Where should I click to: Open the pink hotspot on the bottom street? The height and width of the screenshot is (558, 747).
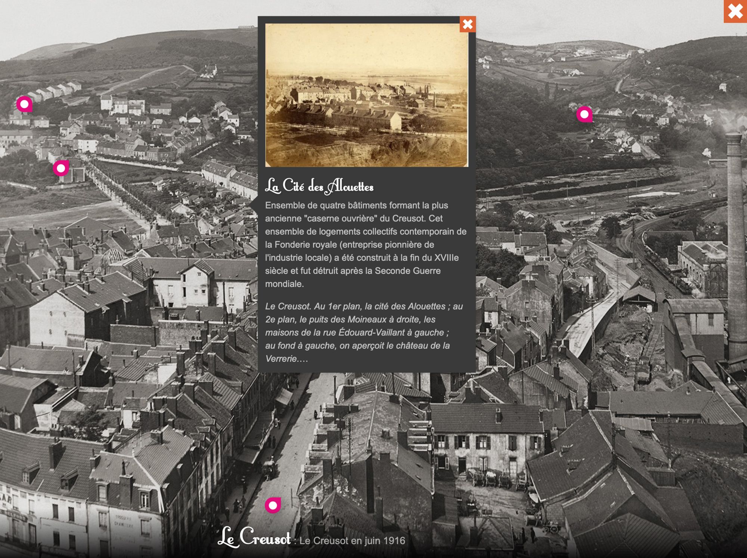pyautogui.click(x=273, y=505)
